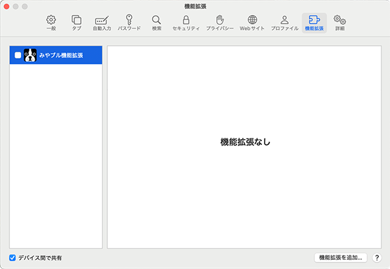The image size is (390, 269).
Task: Click the 機能拡張を追加... button
Action: [x=340, y=257]
